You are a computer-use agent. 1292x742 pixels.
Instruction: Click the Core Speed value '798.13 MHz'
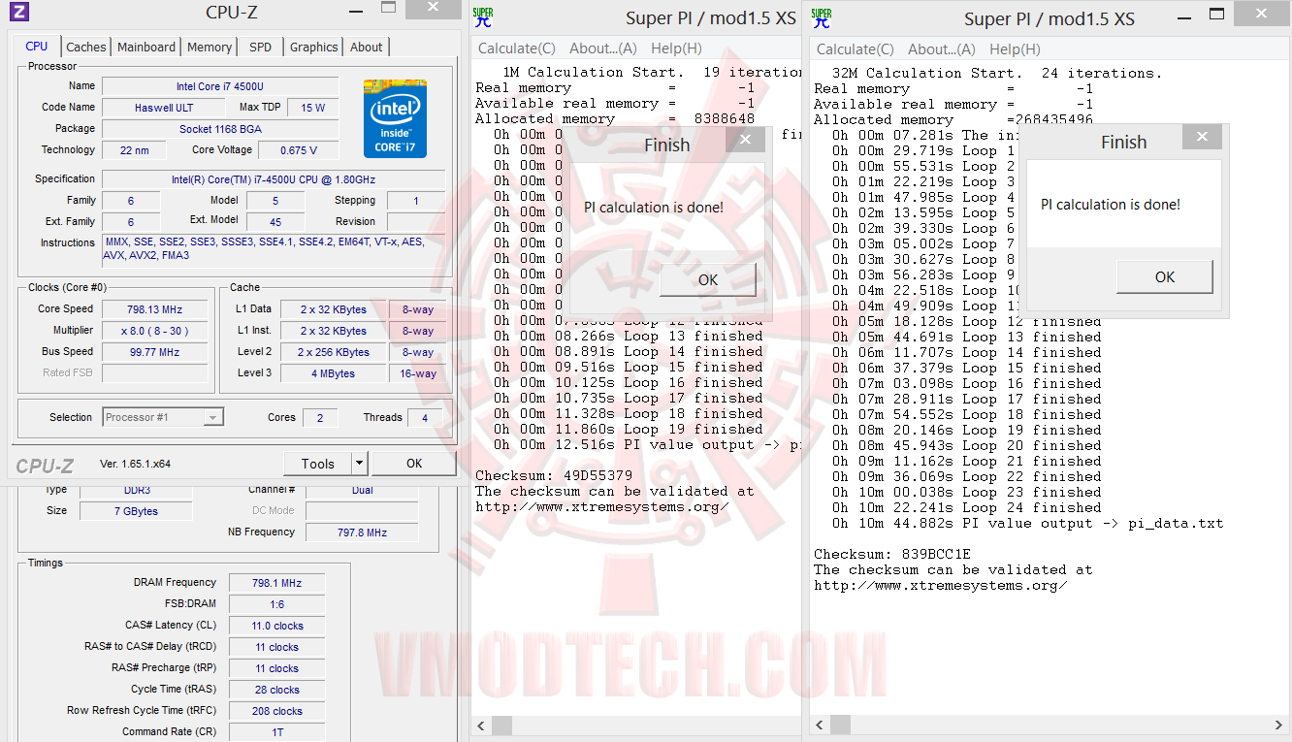(x=154, y=309)
